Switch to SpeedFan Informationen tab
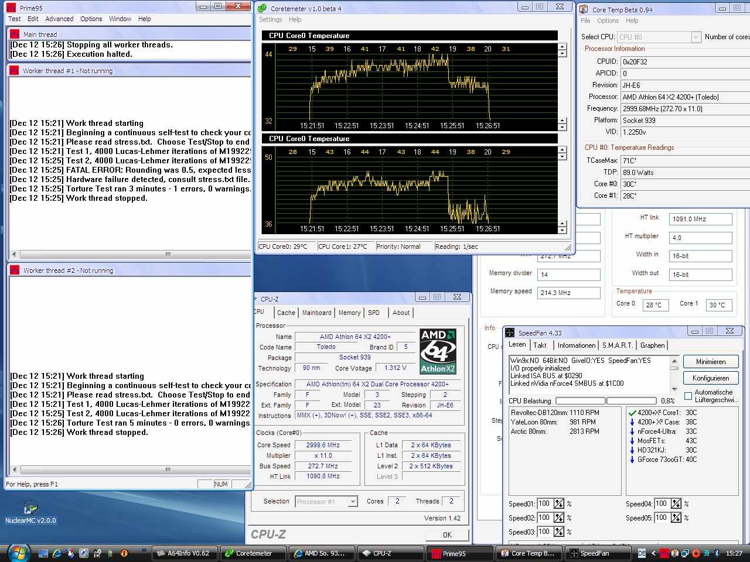 point(577,345)
